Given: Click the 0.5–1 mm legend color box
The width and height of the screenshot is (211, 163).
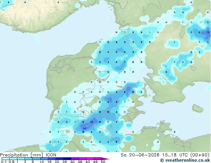Looking at the screenshot, I should [x=13, y=159].
